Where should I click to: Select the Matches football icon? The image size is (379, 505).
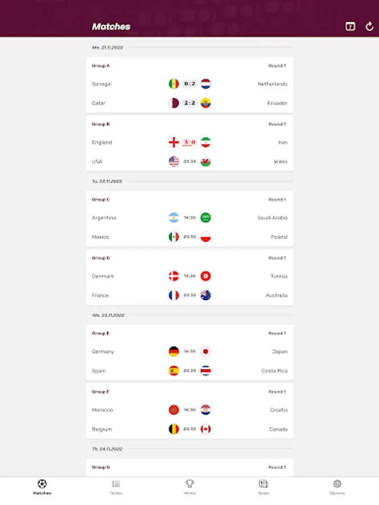42,484
